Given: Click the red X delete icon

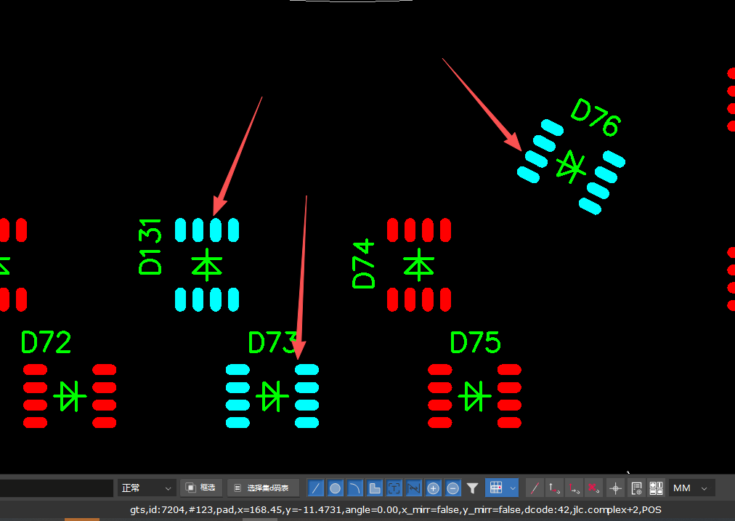Looking at the screenshot, I should click(593, 488).
